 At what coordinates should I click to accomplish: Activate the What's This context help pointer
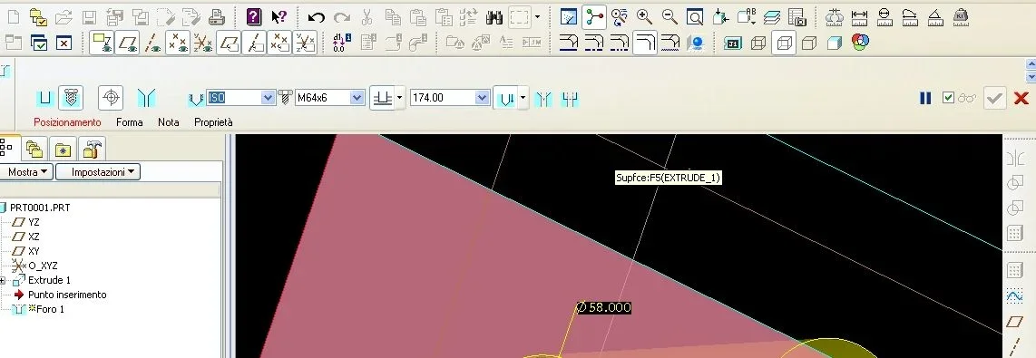[x=279, y=17]
